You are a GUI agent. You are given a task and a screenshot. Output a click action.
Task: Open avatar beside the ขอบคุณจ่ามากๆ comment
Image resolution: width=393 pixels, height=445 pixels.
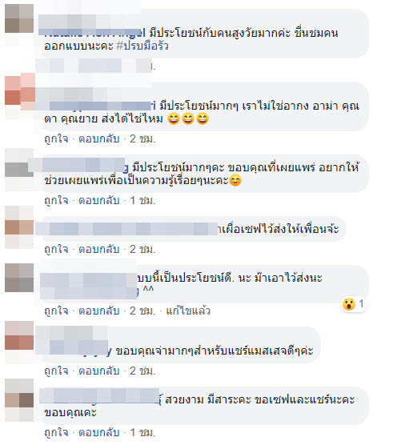[19, 335]
